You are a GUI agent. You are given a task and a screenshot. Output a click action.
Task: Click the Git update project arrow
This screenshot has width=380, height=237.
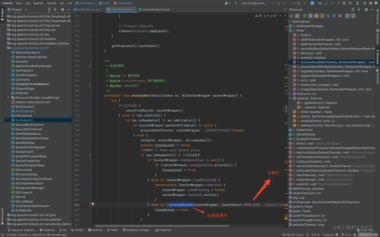(326, 3)
